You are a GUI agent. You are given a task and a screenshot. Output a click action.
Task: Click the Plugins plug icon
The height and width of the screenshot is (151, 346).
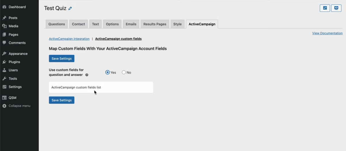point(4,62)
